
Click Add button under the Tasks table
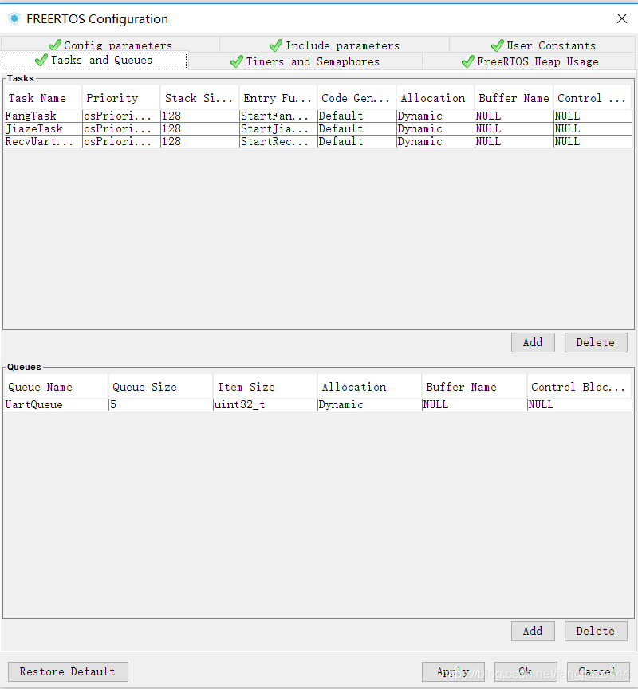pos(533,342)
